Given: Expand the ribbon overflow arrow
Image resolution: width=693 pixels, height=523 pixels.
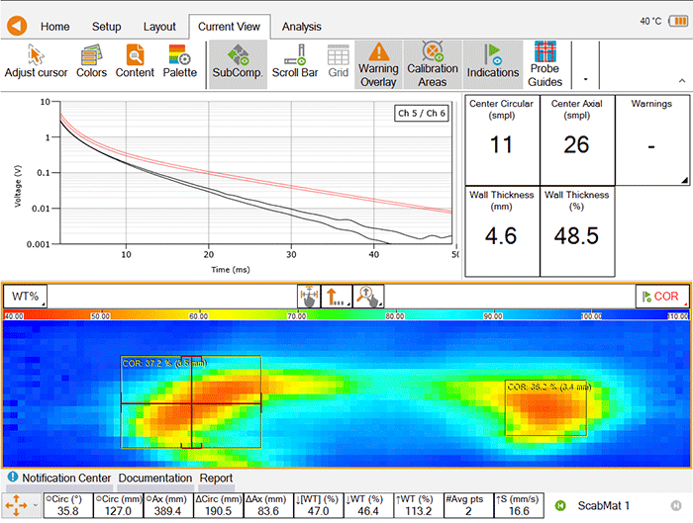Looking at the screenshot, I should (585, 77).
